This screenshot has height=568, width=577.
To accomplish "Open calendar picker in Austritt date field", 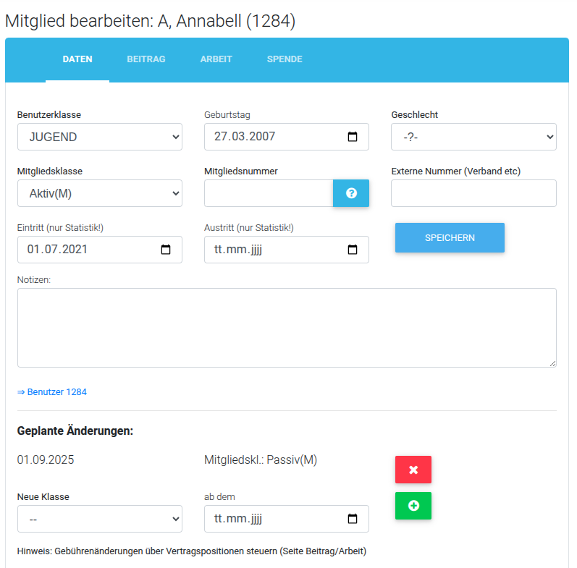I will [x=353, y=250].
